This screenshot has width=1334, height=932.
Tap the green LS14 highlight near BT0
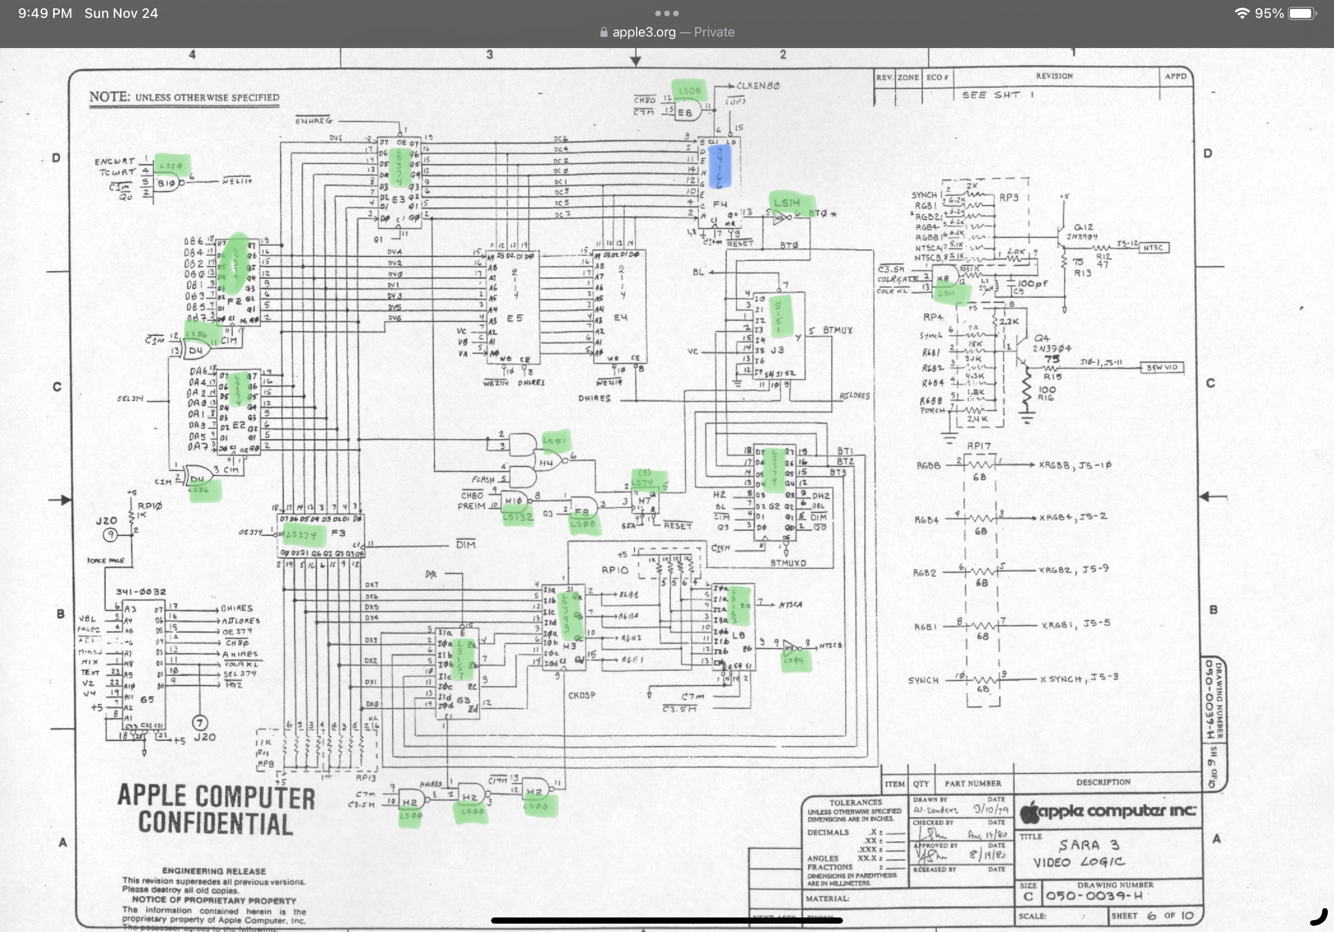787,202
